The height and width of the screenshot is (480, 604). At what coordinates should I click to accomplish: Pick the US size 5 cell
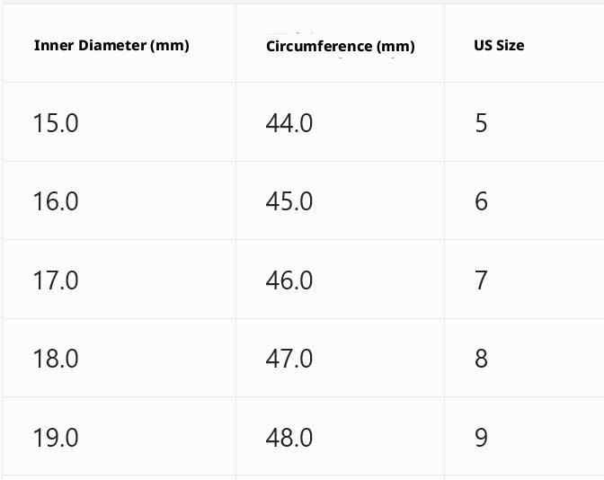tap(481, 122)
